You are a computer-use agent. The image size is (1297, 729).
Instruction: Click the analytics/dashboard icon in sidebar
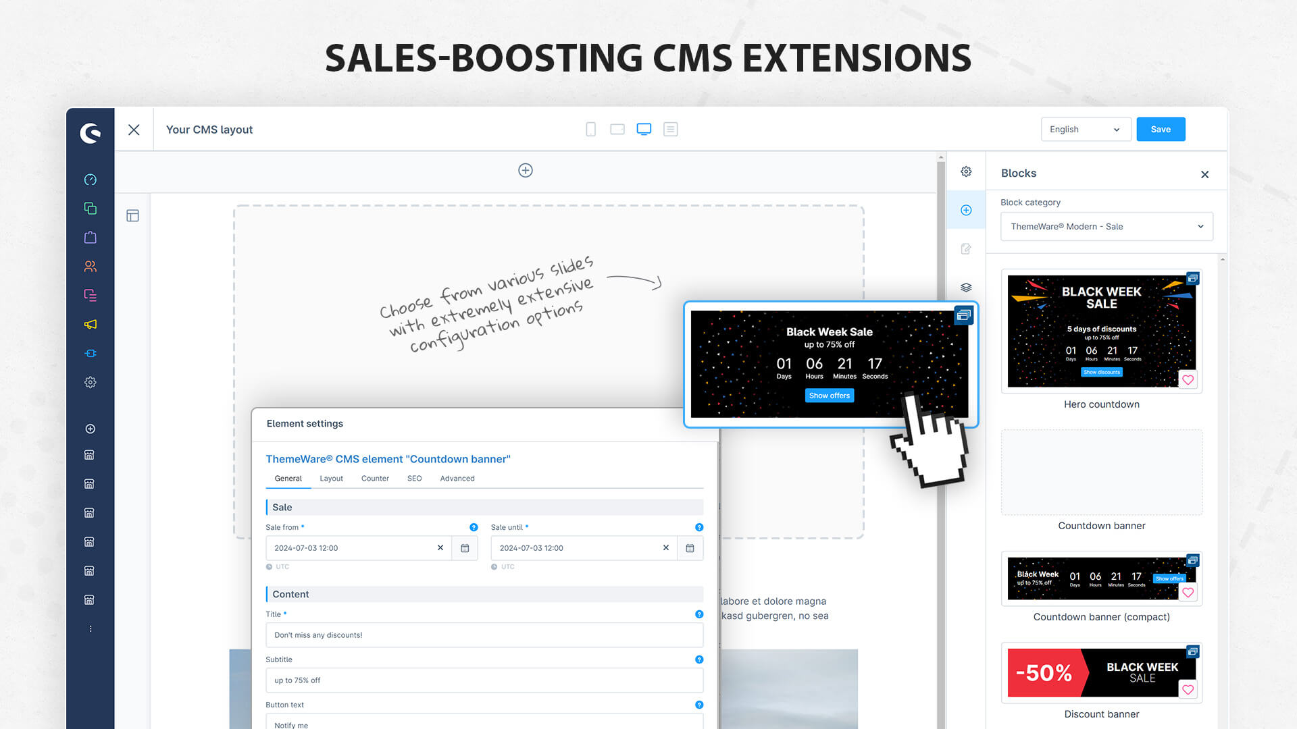(89, 179)
